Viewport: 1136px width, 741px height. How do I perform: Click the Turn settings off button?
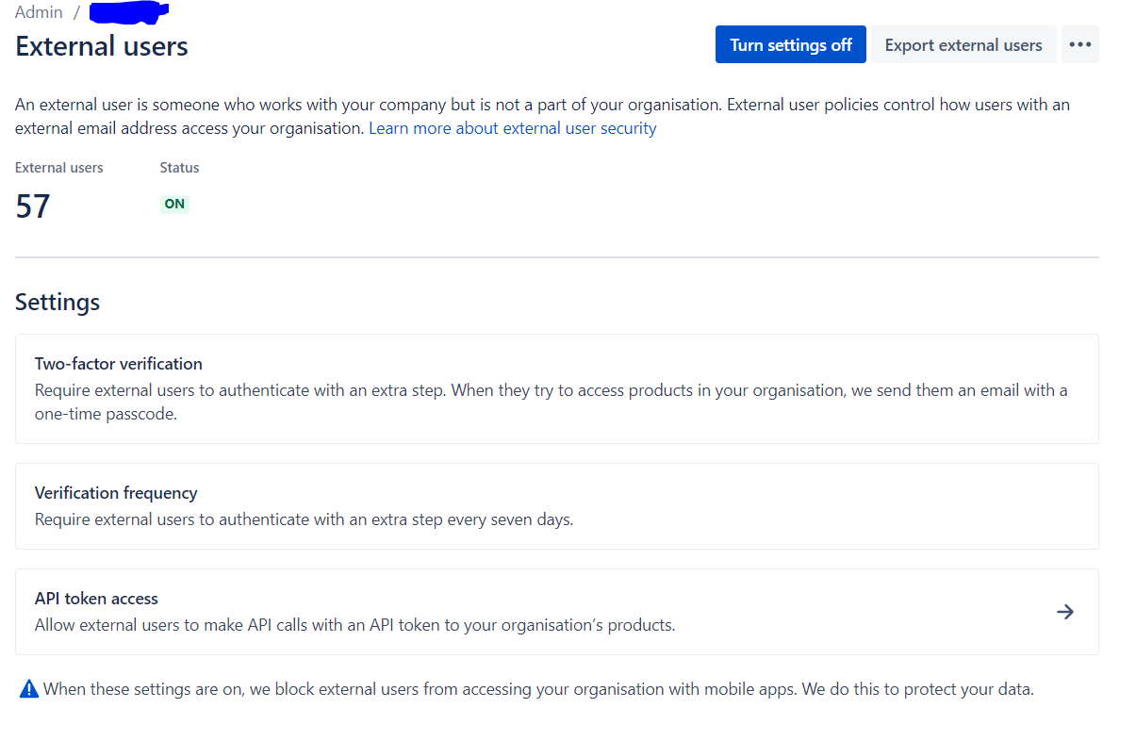click(790, 45)
